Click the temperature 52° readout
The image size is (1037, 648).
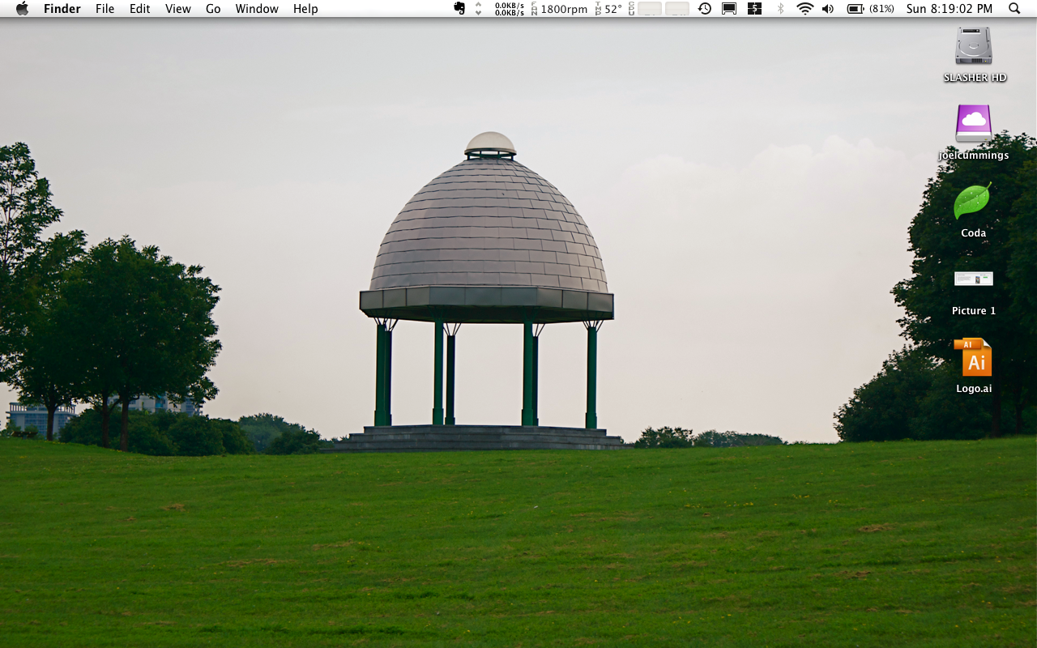tap(609, 9)
